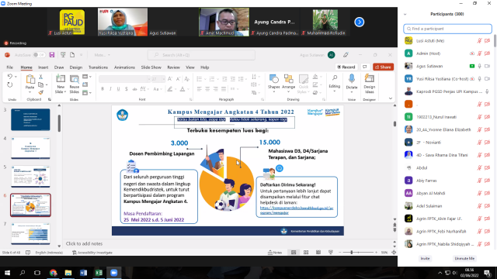Viewport: 497px width, 279px height.
Task: Switch to Reading View icon
Action: point(318,253)
